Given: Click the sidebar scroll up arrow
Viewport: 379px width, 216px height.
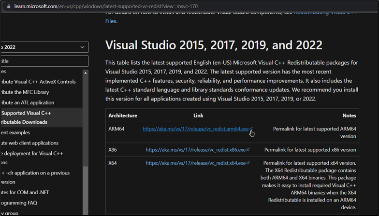Looking at the screenshot, I should coord(85,72).
